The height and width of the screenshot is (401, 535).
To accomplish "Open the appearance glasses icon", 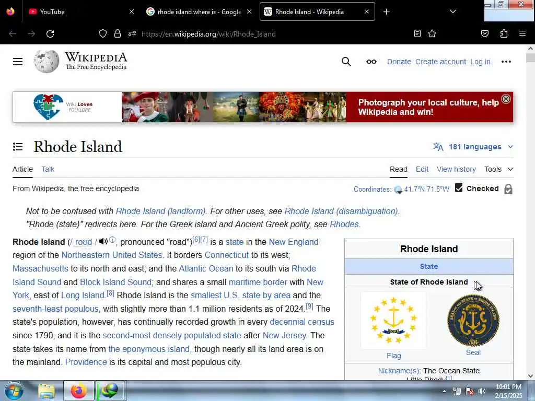I will [371, 62].
